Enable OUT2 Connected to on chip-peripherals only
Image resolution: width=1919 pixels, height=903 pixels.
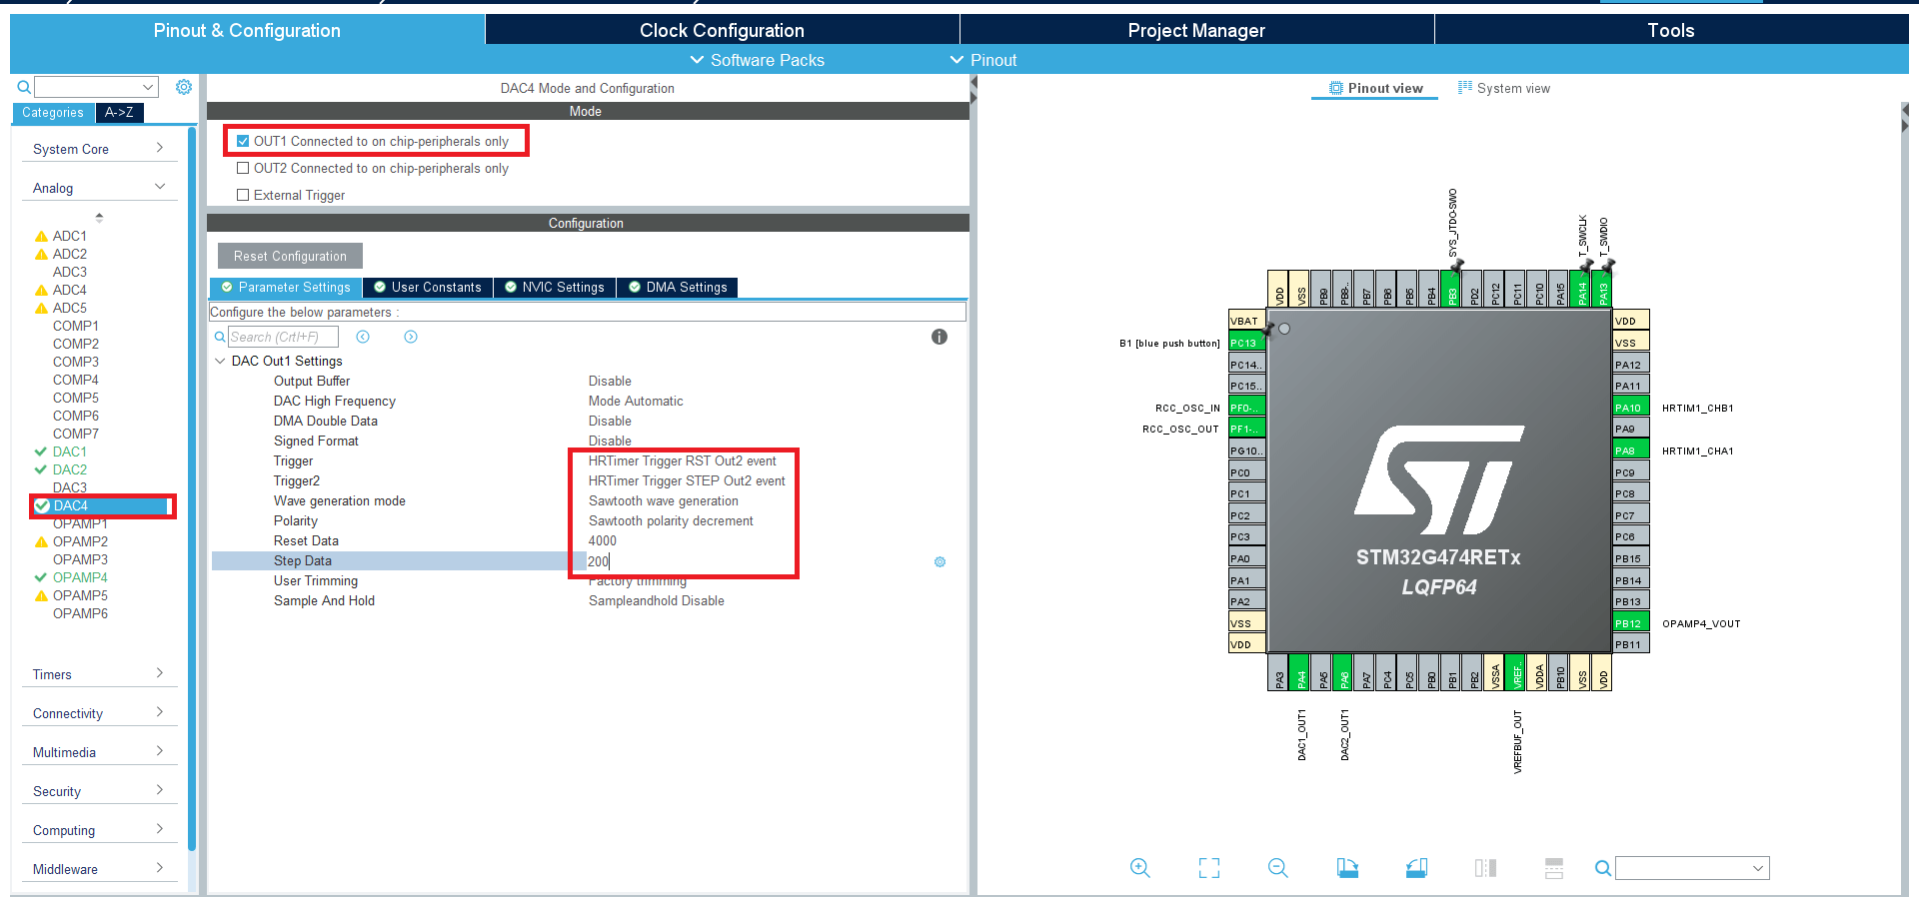(x=243, y=169)
